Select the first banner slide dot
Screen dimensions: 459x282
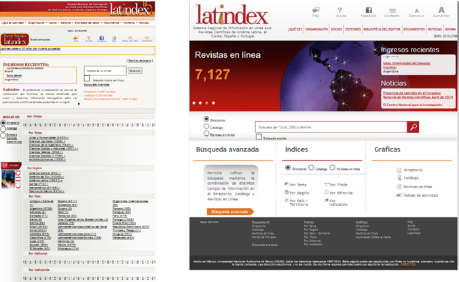point(194,103)
